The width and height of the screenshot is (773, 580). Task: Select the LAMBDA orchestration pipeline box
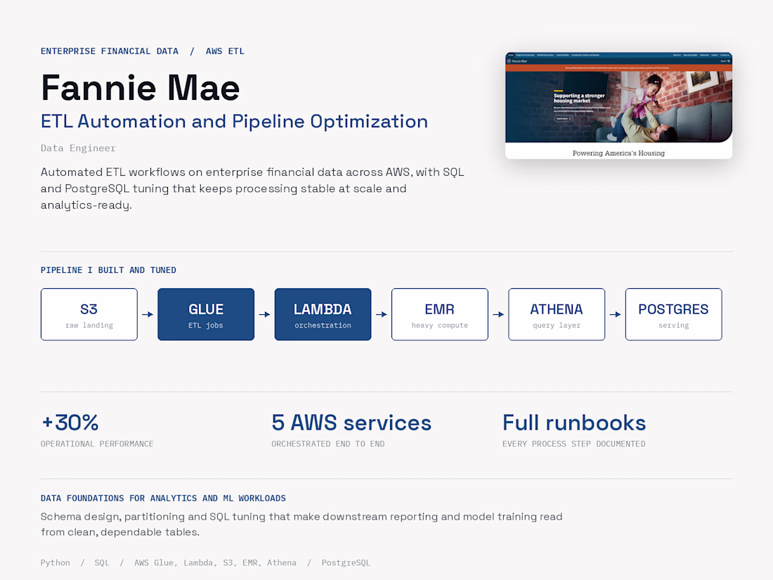click(323, 315)
